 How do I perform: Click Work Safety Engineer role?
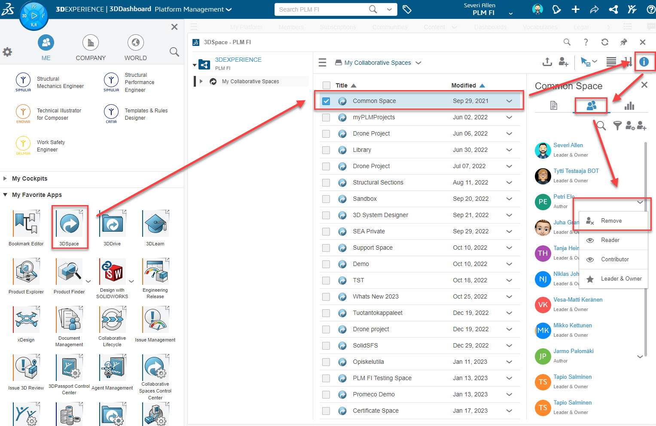coord(41,146)
